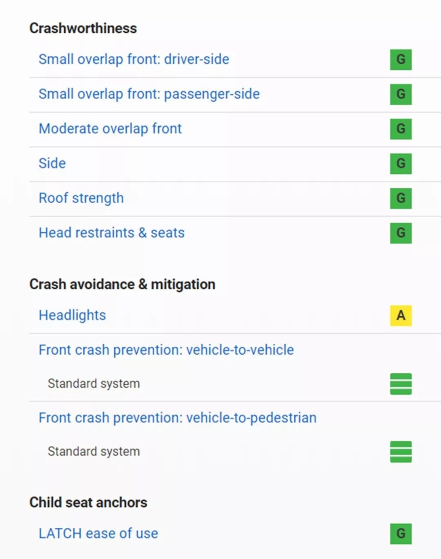Open the Roof strength link
This screenshot has height=559, width=441.
81,198
